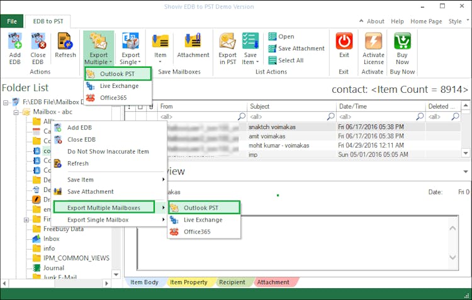Switch to the Recipient tab
This screenshot has height=300, width=472.
coord(232,282)
